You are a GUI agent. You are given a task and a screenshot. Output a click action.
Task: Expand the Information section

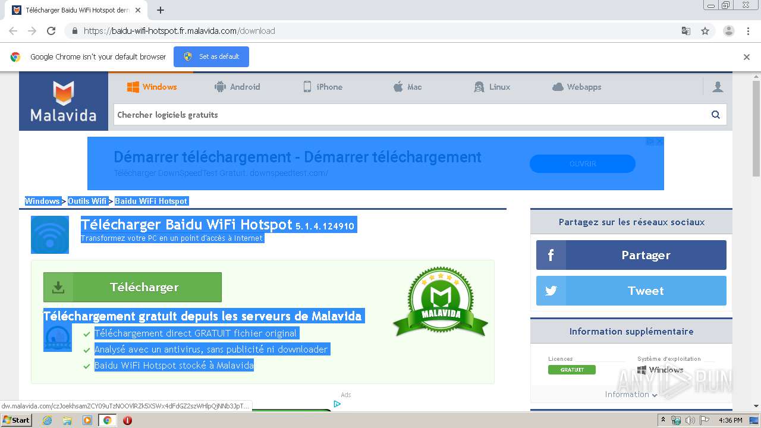click(x=631, y=394)
